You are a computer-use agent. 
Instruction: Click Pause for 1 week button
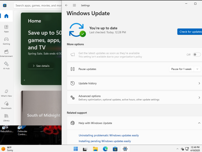click(x=181, y=69)
